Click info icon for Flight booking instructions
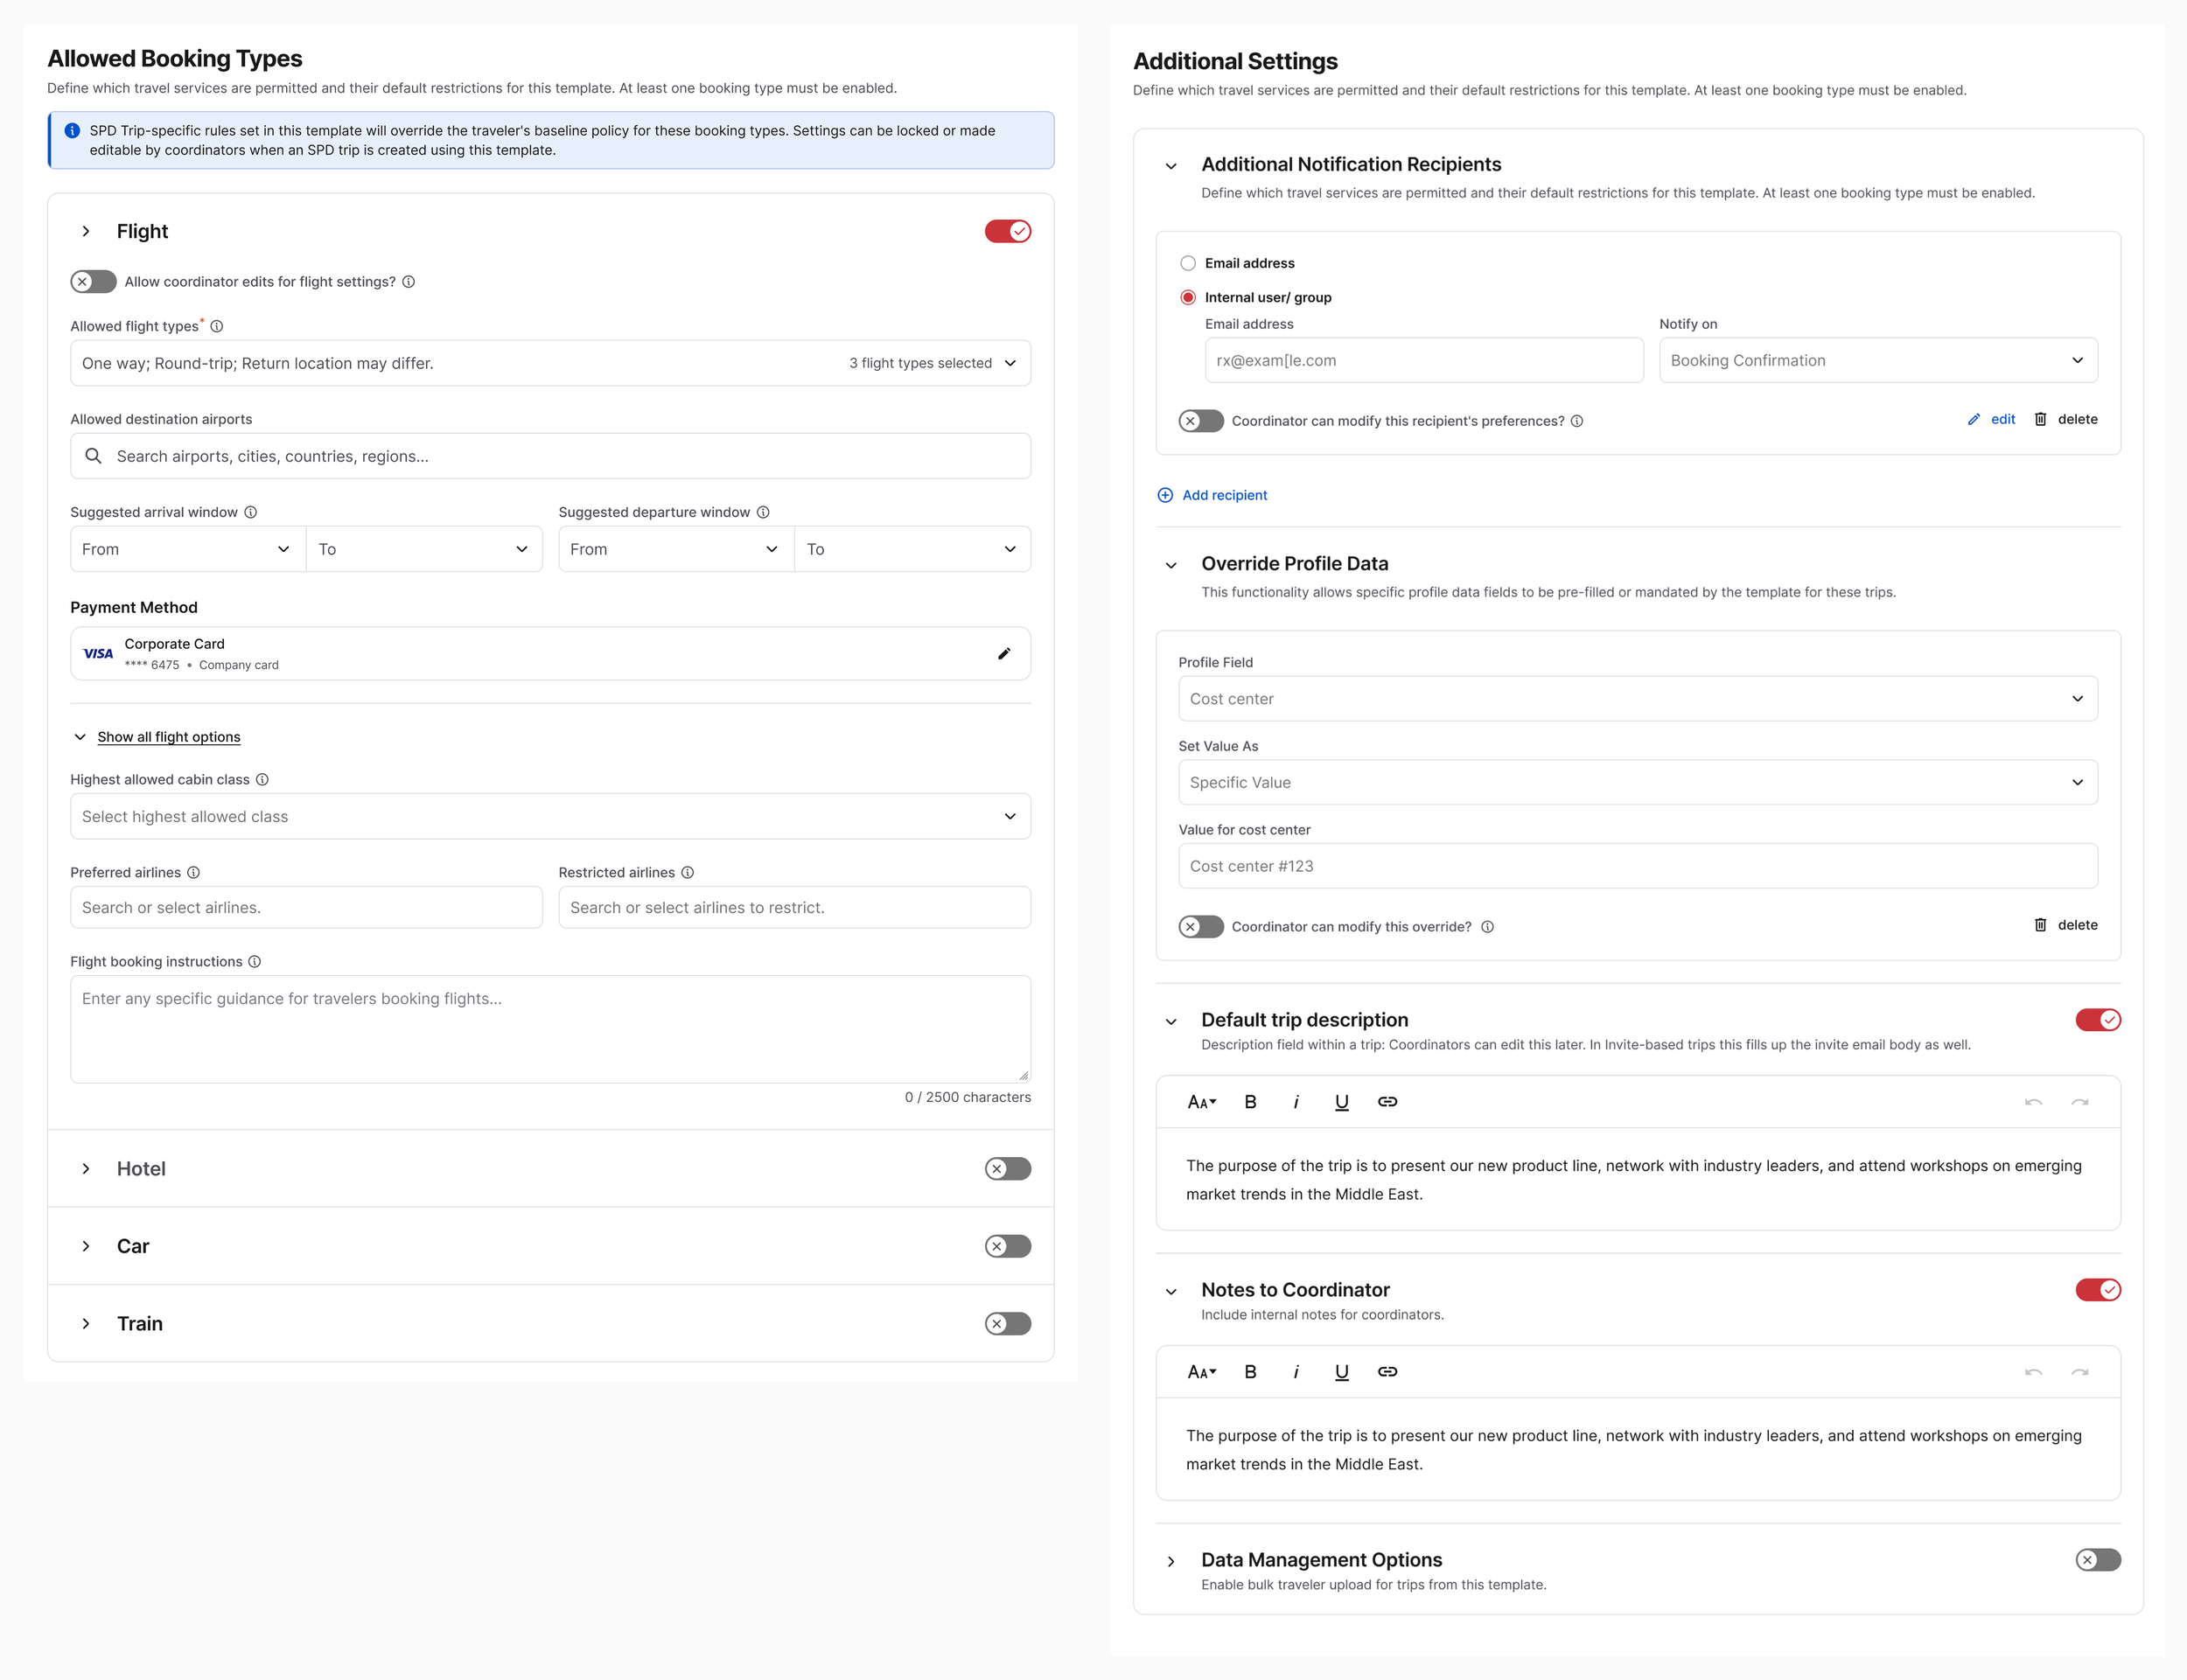The height and width of the screenshot is (1680, 2187). pyautogui.click(x=254, y=961)
